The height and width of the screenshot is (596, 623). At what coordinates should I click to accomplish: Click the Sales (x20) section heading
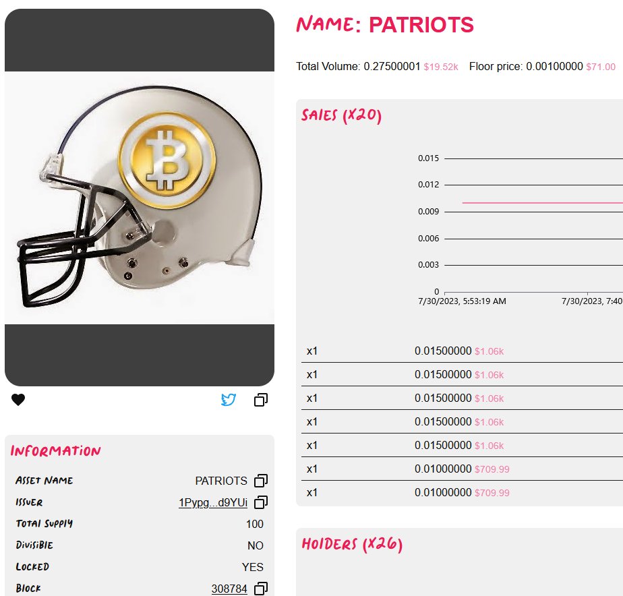(341, 115)
